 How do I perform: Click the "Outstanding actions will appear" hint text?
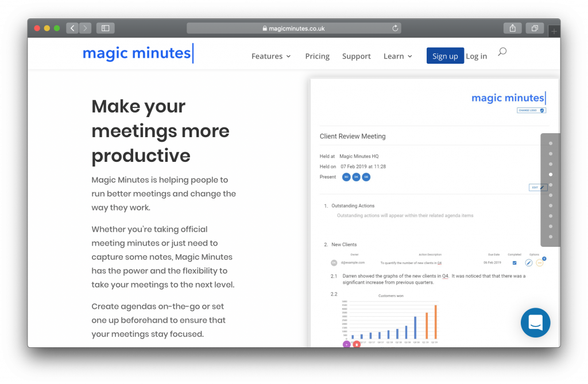405,216
